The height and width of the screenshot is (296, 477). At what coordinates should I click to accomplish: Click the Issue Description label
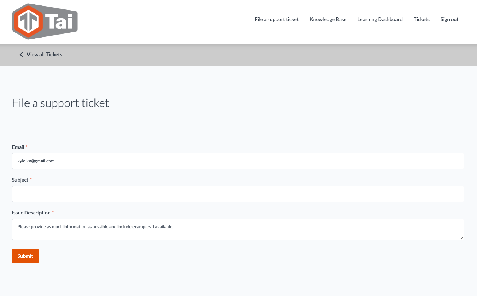(x=31, y=213)
